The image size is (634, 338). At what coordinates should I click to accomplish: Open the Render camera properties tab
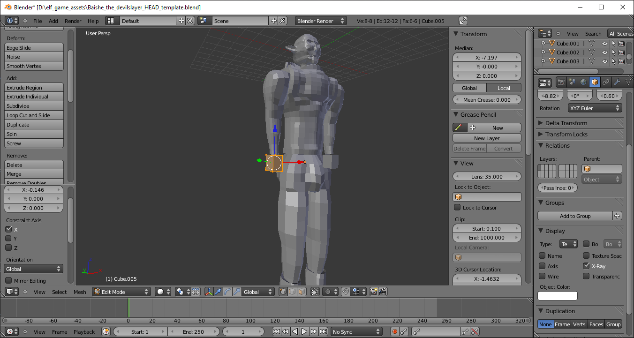point(561,82)
